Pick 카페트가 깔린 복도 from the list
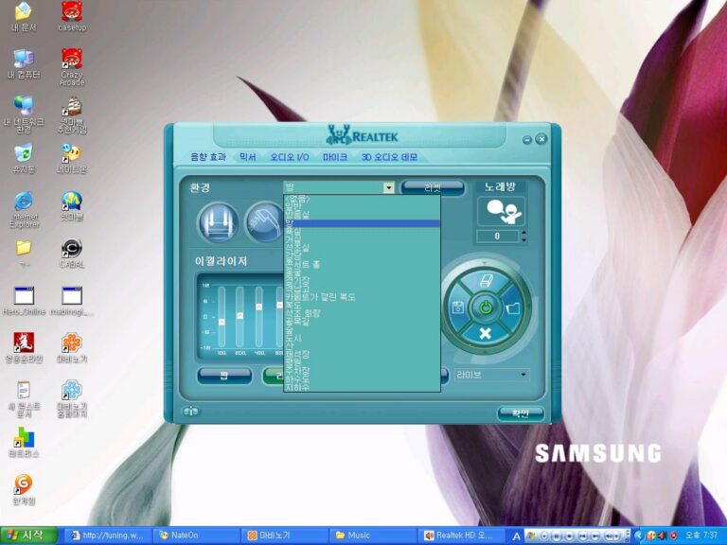Screen dimensions: 727x545 [x=362, y=297]
